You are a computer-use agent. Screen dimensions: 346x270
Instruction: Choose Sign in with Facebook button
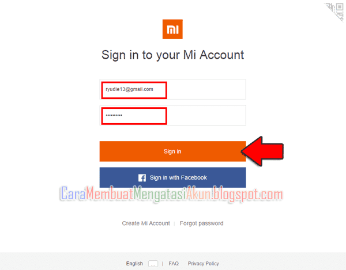pyautogui.click(x=173, y=177)
